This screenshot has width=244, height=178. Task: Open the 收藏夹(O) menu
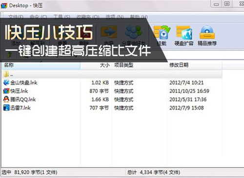tap(88, 17)
